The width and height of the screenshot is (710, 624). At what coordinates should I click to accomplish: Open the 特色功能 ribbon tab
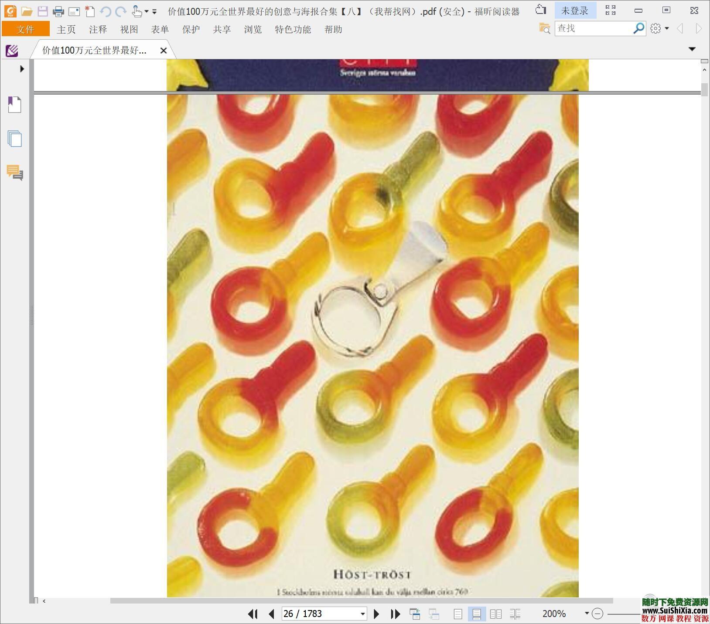[x=293, y=30]
